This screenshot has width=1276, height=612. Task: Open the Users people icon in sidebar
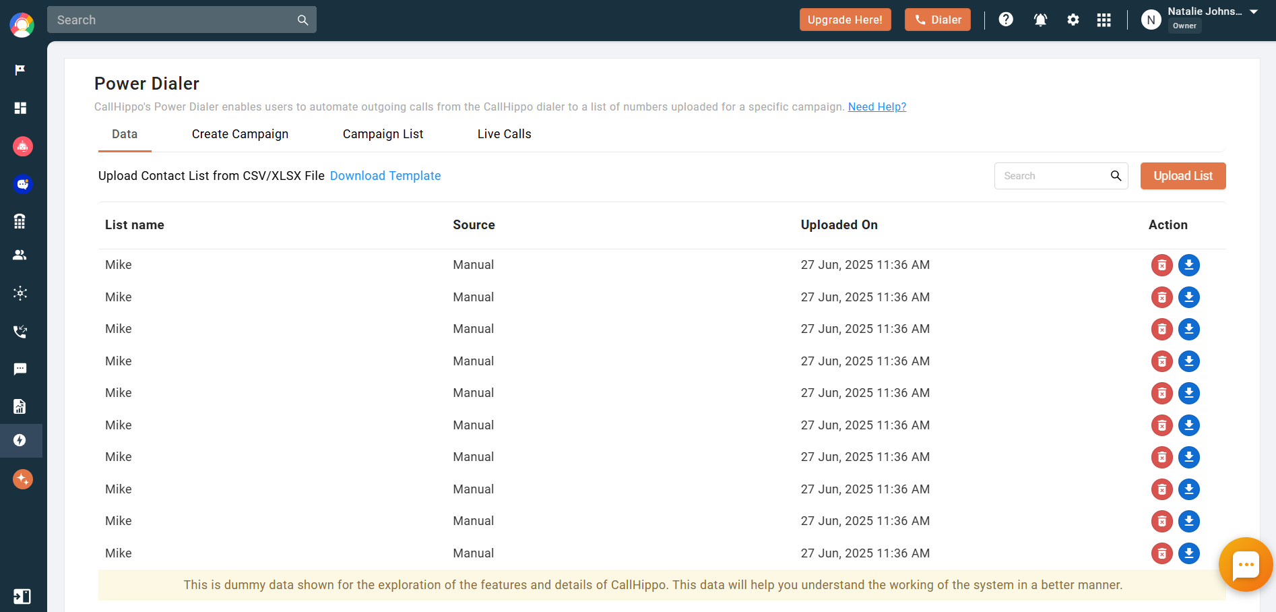click(x=20, y=255)
